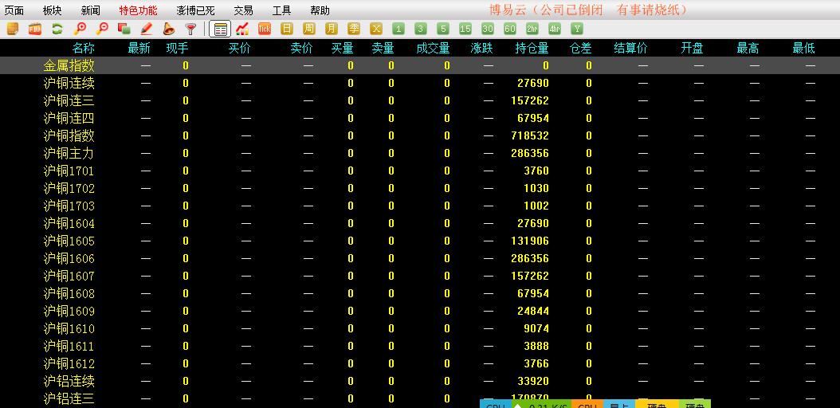
Task: Switch to the candlestick chart icon
Action: (242, 29)
